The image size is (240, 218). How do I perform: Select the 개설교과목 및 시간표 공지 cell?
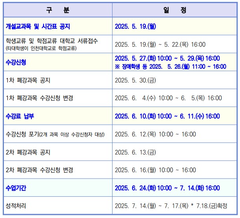[38, 26]
